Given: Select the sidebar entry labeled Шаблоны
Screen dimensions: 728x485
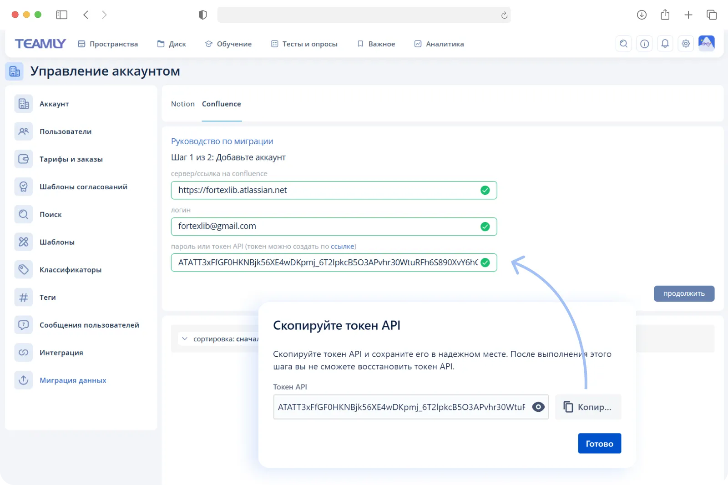Looking at the screenshot, I should pos(57,242).
